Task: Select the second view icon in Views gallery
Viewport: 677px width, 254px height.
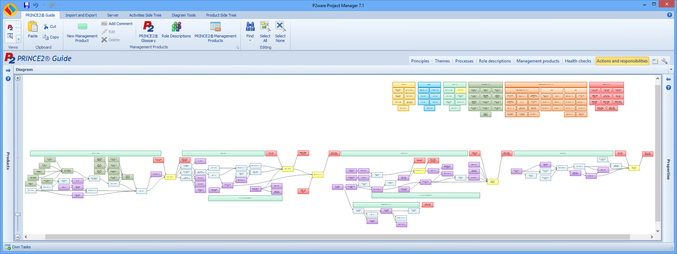Action: (x=10, y=36)
